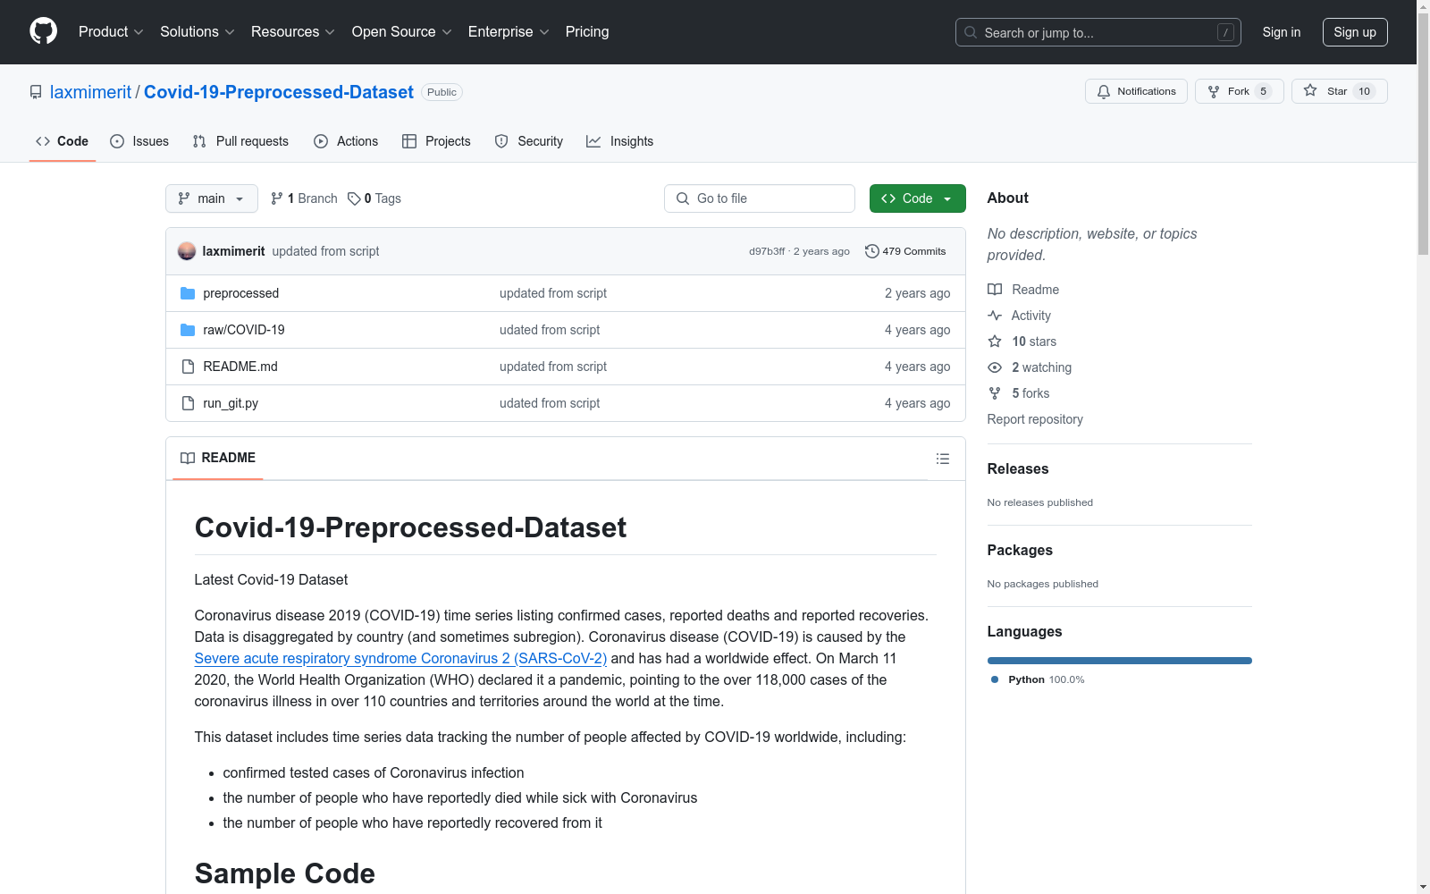
Task: Open the Security tab
Action: (529, 141)
